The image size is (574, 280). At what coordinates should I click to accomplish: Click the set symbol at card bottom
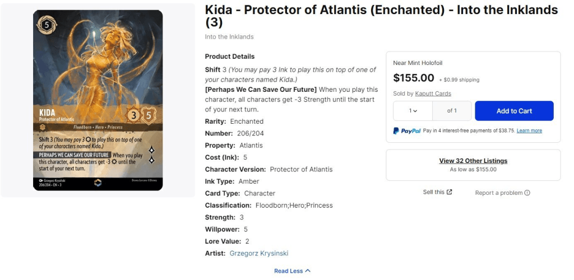(98, 182)
